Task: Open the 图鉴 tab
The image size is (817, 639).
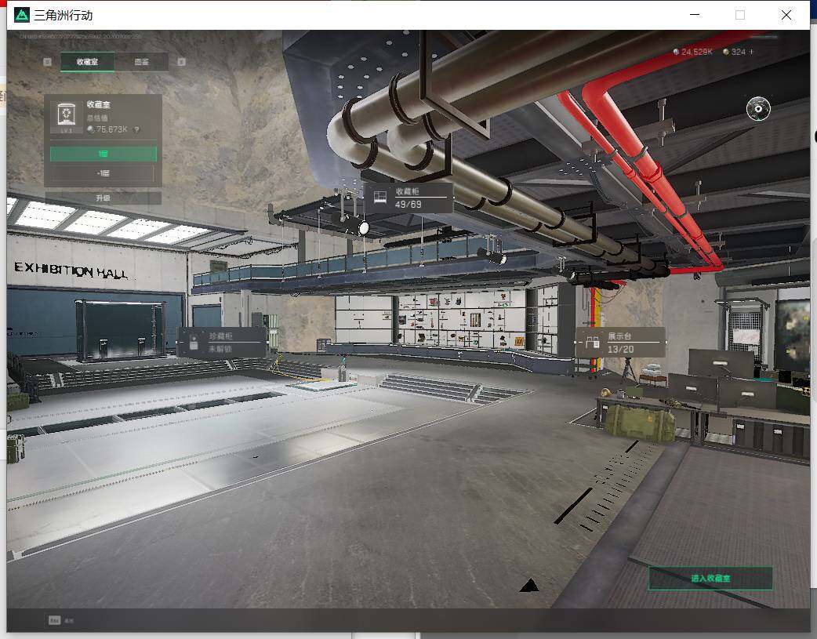Action: pos(141,61)
